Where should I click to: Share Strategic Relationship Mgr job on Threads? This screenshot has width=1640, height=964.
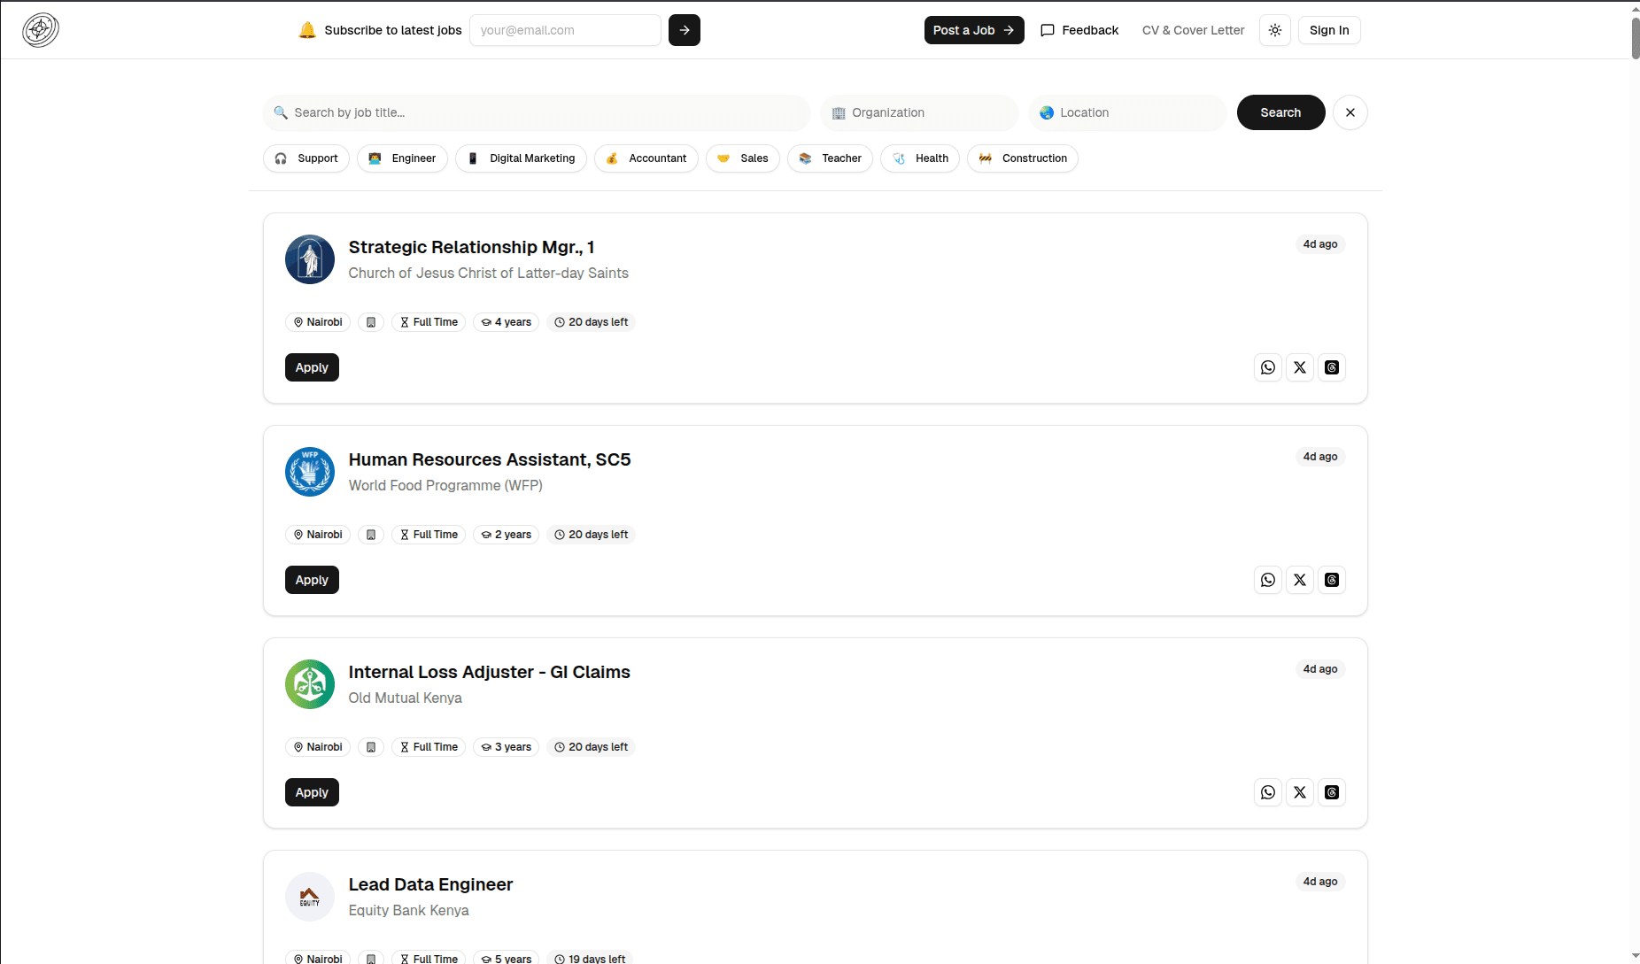pos(1332,367)
